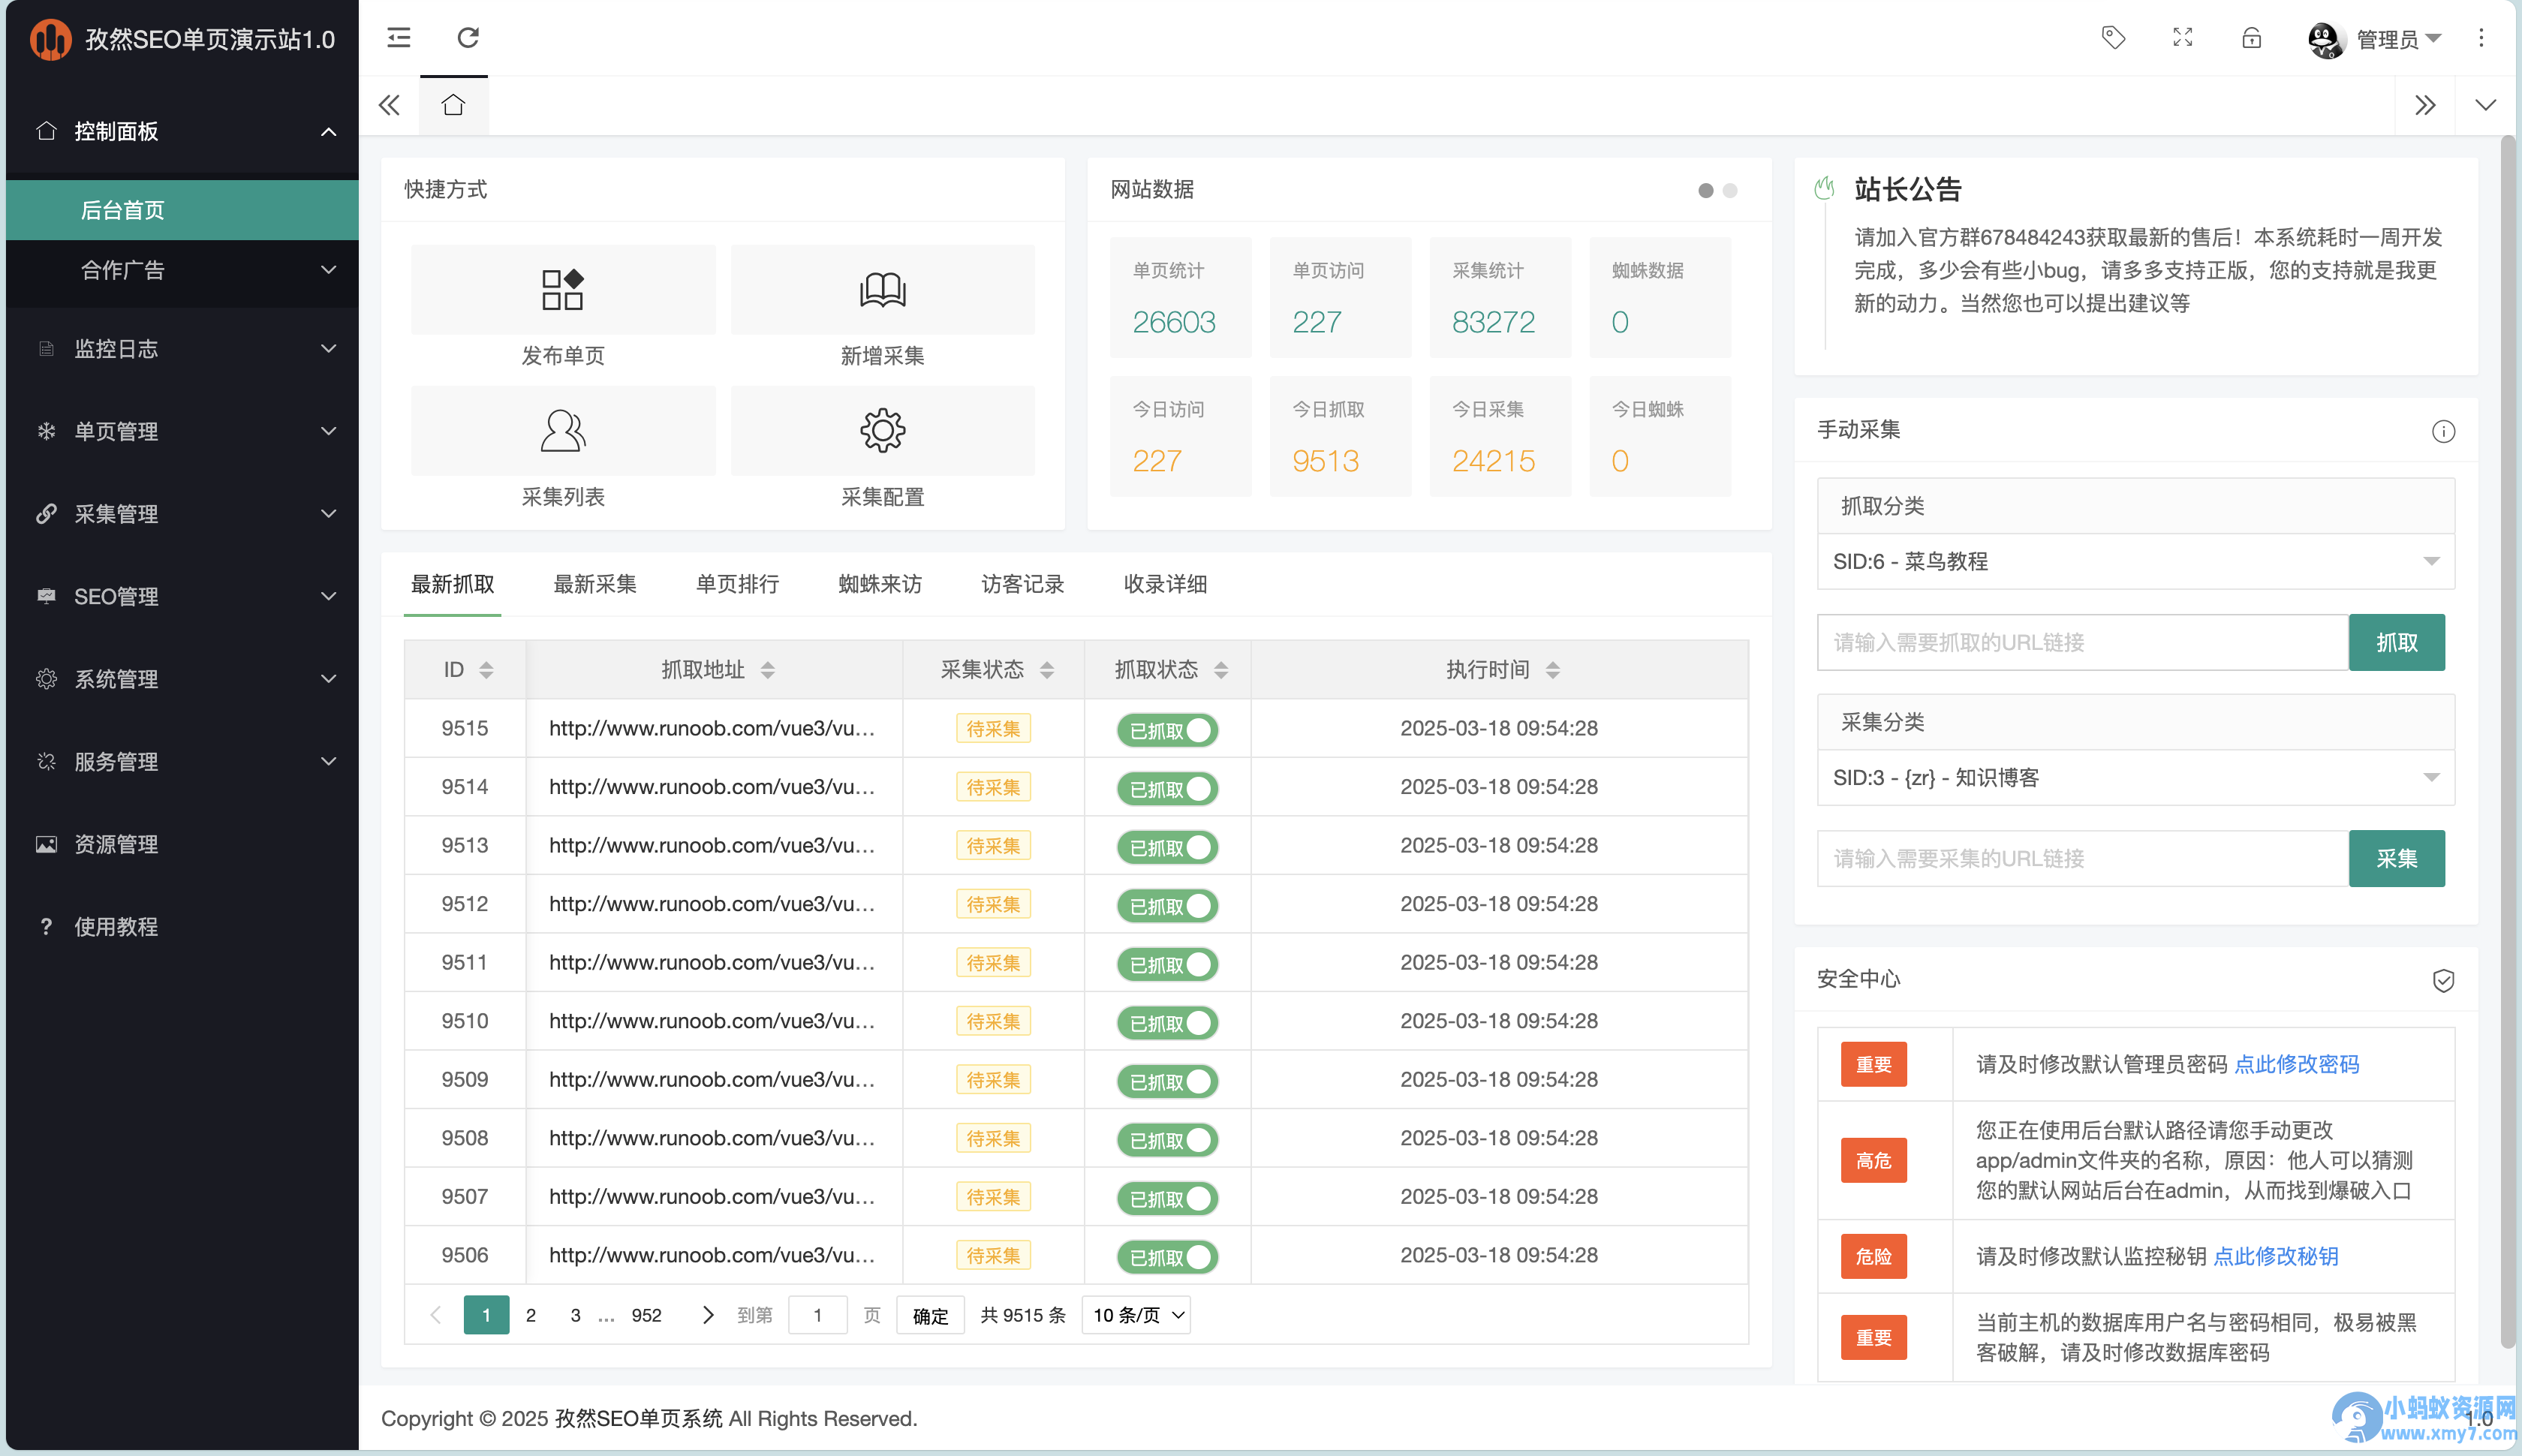2522x1456 pixels.
Task: Open the 手动采集 info icon
Action: (x=2444, y=431)
